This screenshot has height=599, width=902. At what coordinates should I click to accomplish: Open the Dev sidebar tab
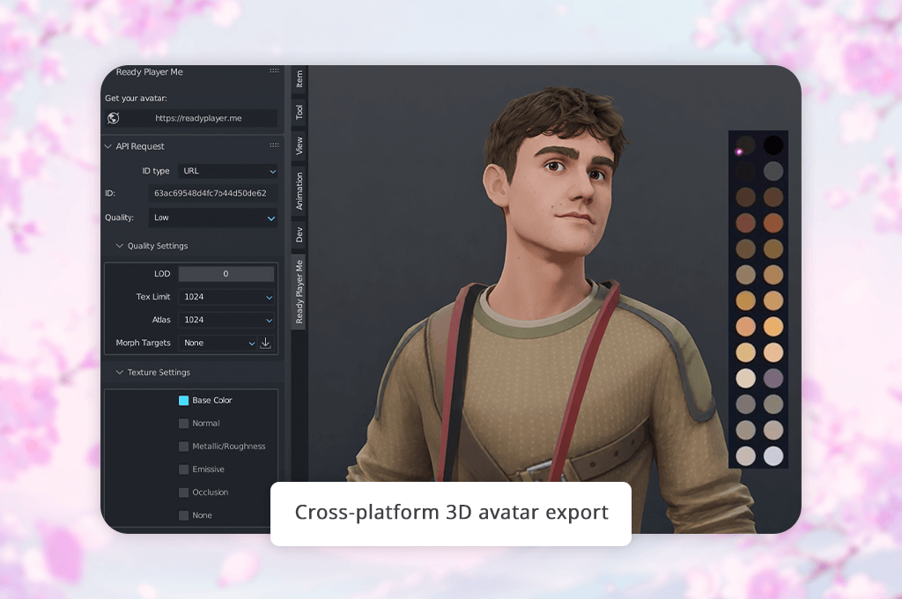pos(299,235)
